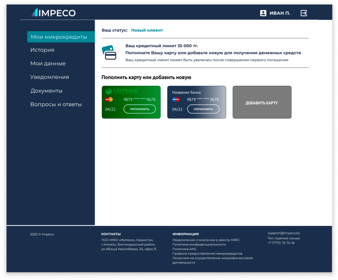Image resolution: width=338 pixels, height=280 pixels.
Task: Select Уведомления in the sidebar
Action: (50, 77)
